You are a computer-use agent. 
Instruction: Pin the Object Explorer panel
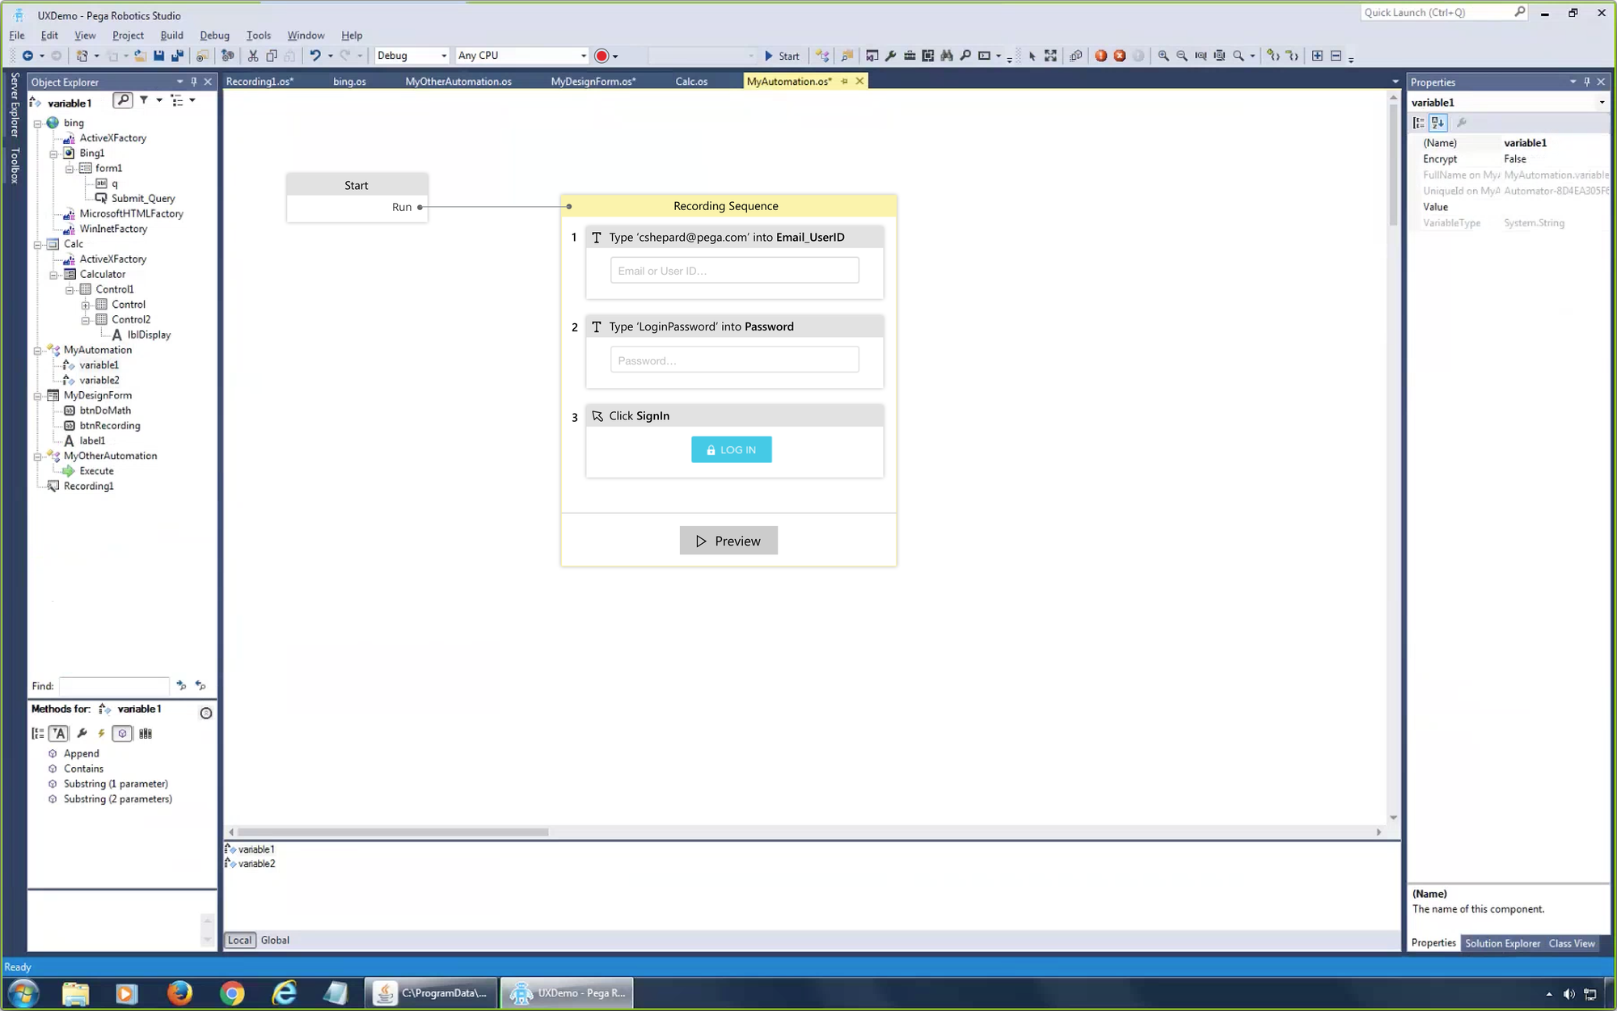pos(194,82)
